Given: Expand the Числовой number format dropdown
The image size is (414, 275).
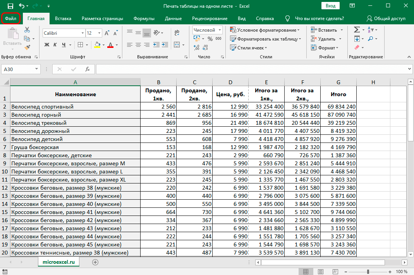Looking at the screenshot, I should click(x=220, y=30).
